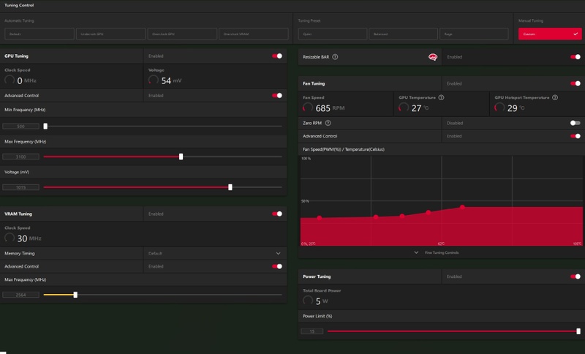Click the Voltage value field 1015
Screen dimensions: 585x354
coord(21,187)
